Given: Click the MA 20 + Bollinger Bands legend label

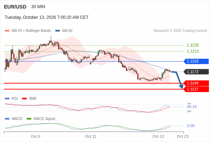Looking at the screenshot, I should (x=31, y=31).
